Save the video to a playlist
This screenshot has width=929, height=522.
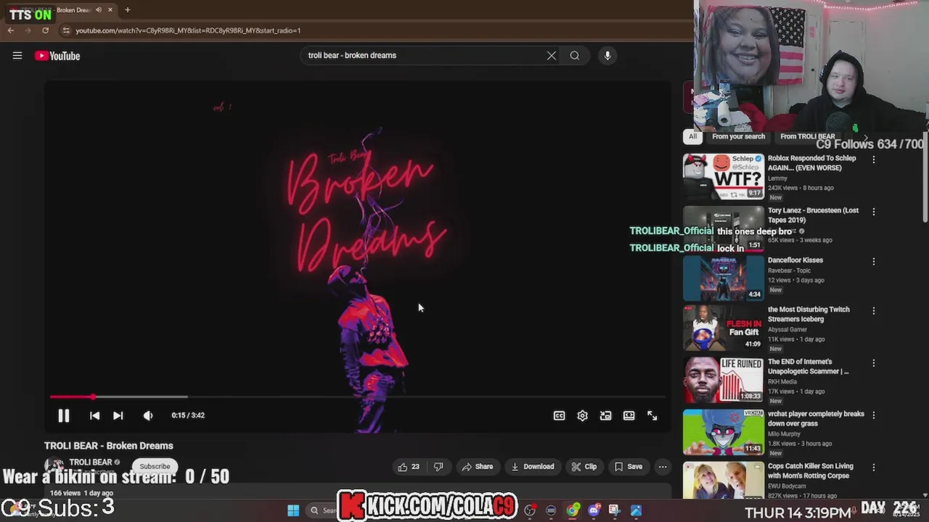(x=629, y=467)
